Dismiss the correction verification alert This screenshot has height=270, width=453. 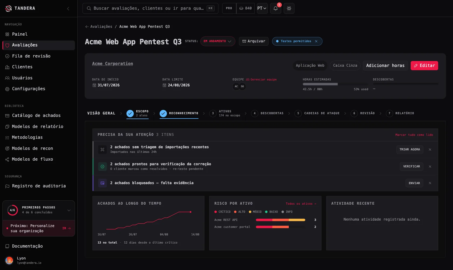pyautogui.click(x=430, y=167)
